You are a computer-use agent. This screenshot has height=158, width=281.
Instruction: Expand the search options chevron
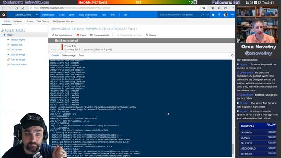tap(208, 15)
